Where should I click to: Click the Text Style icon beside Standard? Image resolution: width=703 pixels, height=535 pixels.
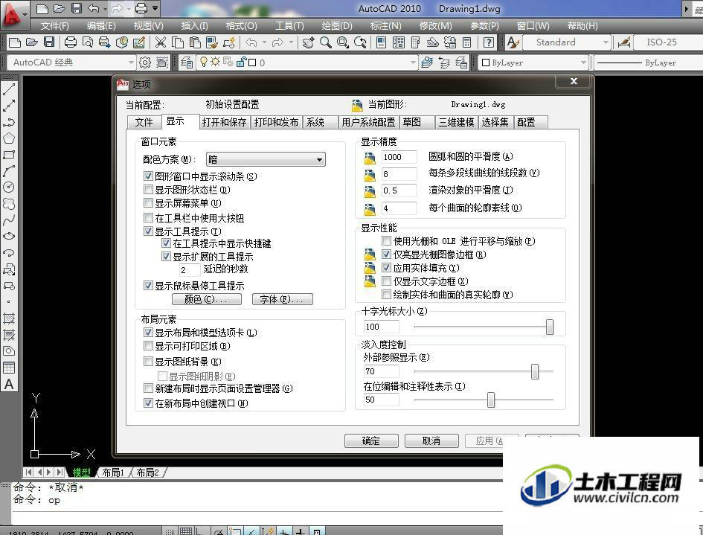513,42
